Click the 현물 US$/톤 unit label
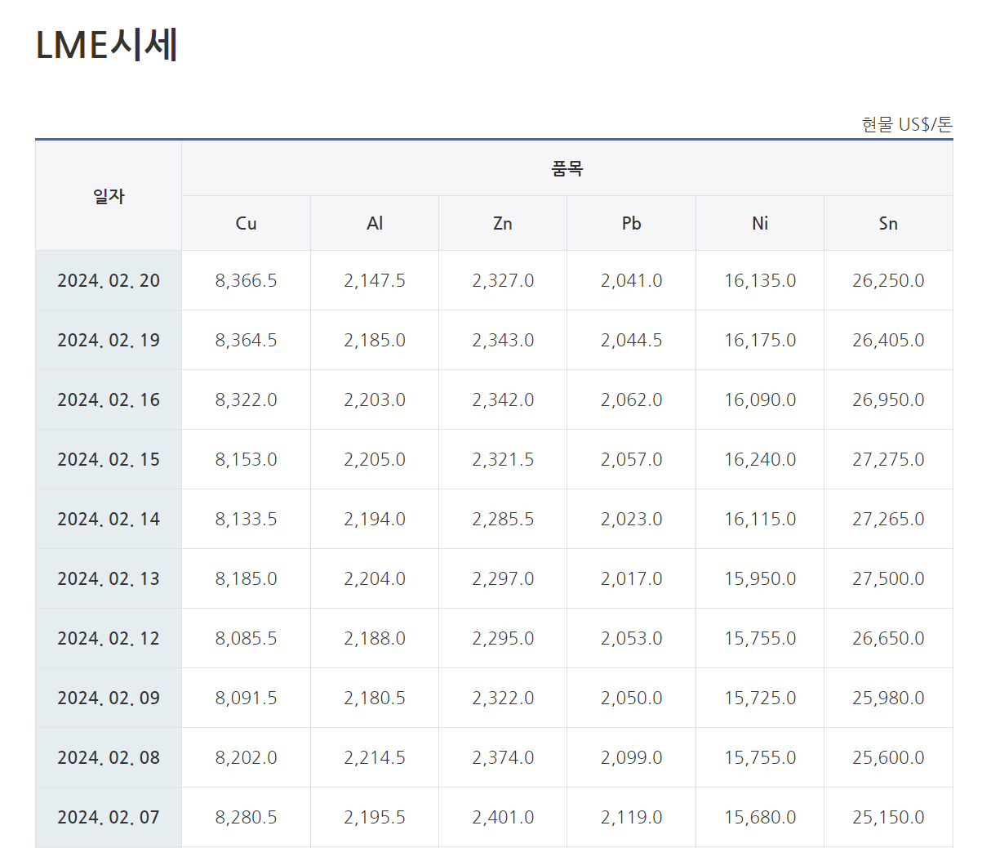Screen dimensions: 991x848 tap(907, 124)
